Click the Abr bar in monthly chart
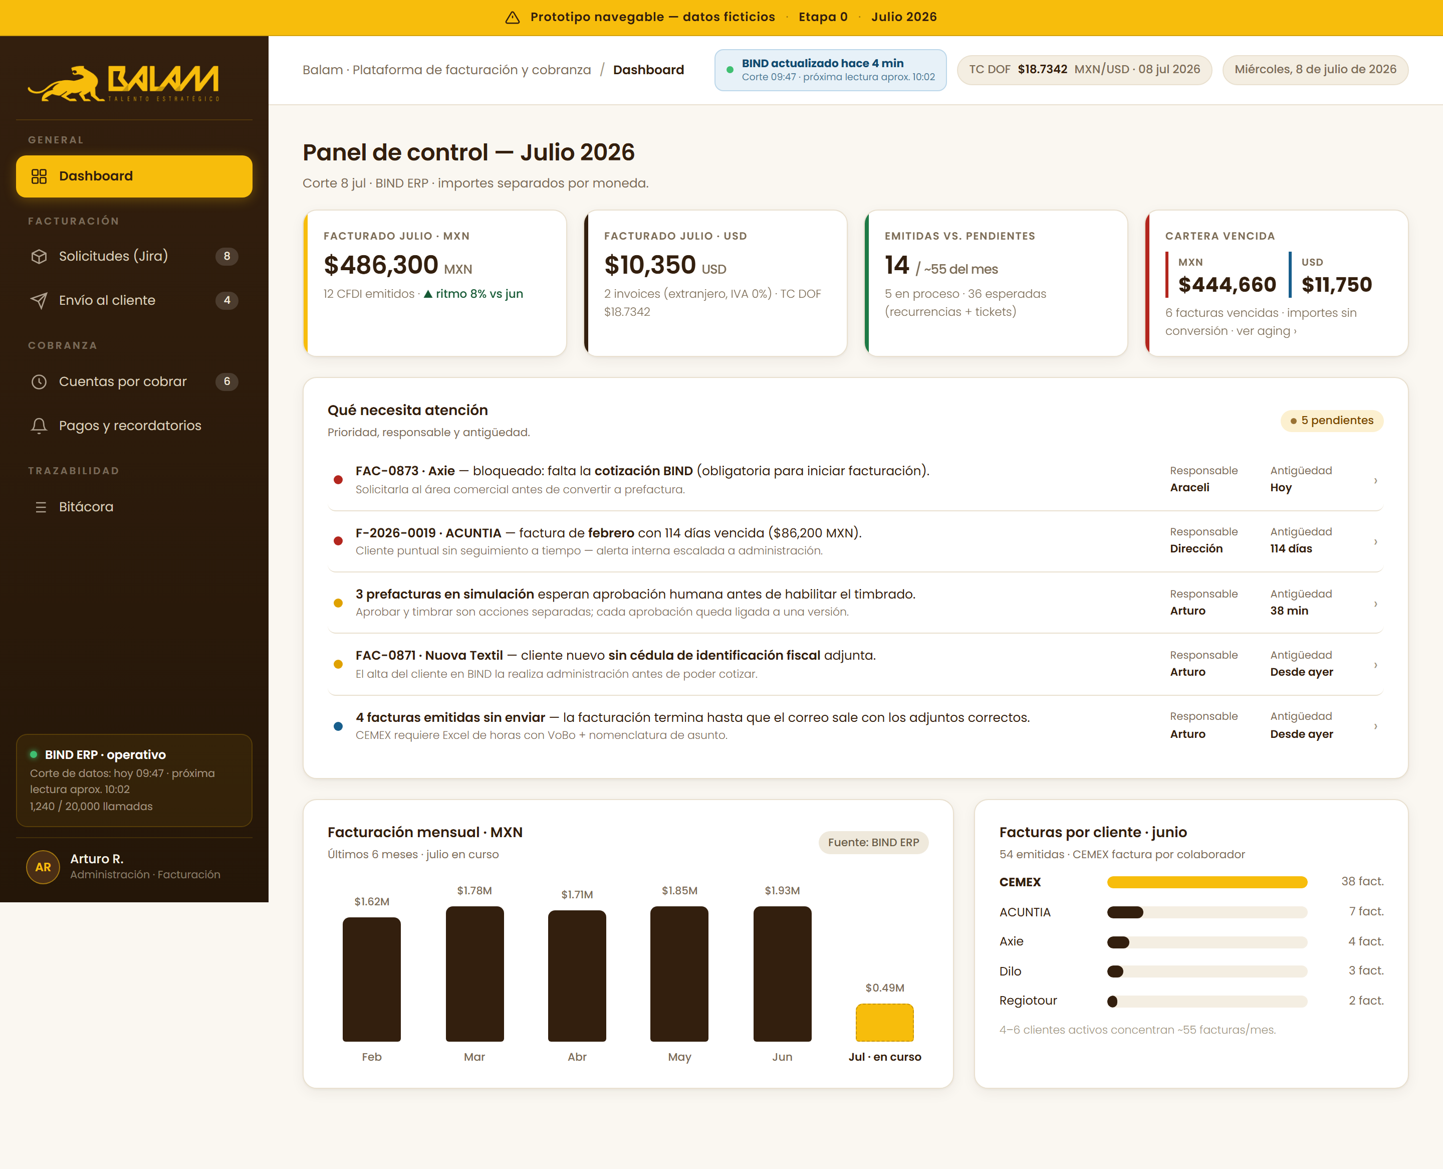Image resolution: width=1443 pixels, height=1169 pixels. (x=577, y=976)
